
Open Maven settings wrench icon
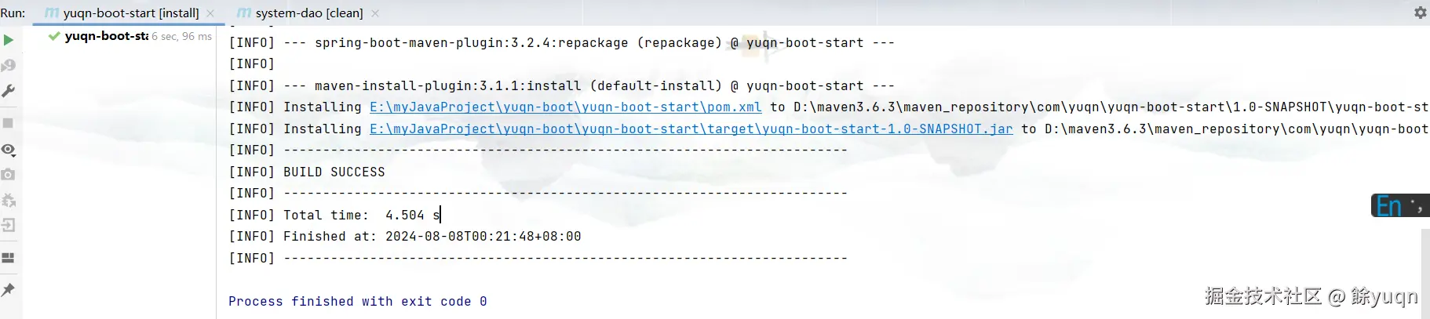pyautogui.click(x=8, y=91)
